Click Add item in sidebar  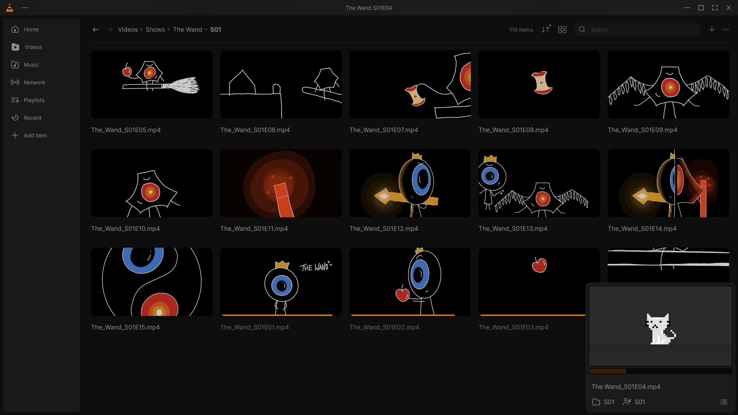pos(42,136)
